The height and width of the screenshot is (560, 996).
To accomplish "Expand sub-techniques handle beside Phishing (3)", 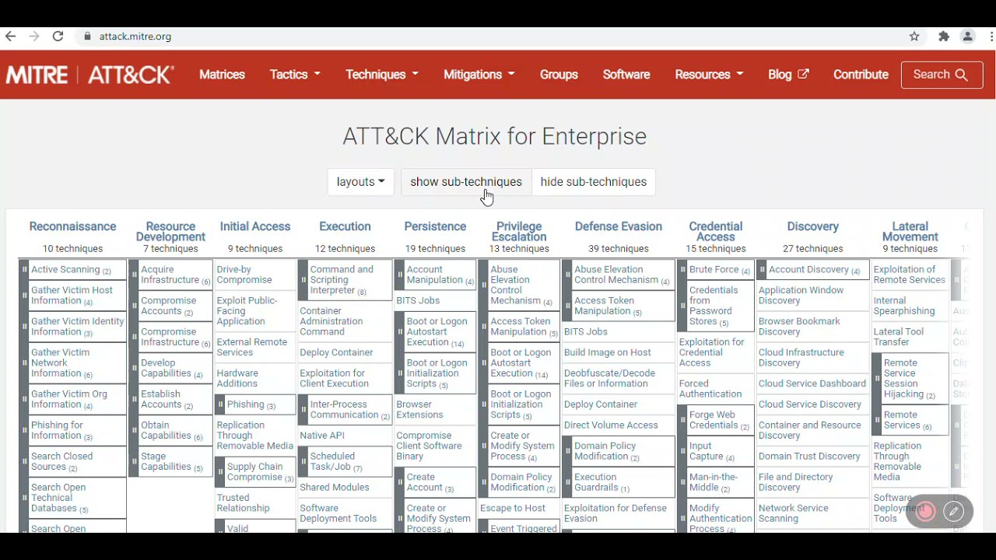I will coord(220,404).
